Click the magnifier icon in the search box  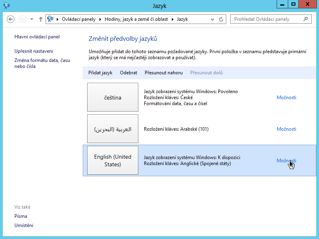click(x=306, y=19)
